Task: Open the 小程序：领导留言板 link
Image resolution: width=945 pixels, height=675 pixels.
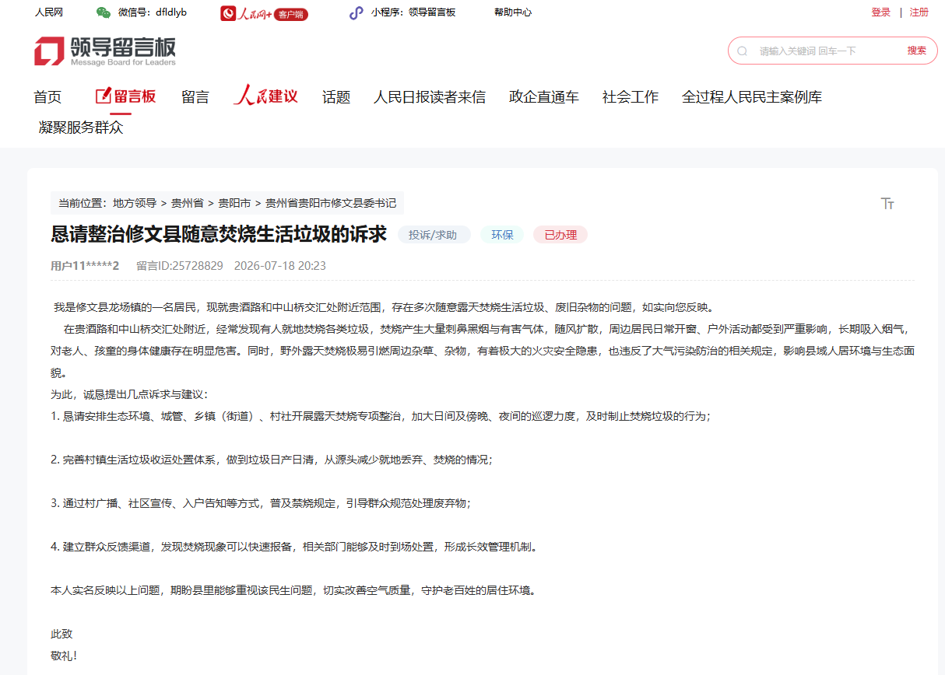Action: 413,12
